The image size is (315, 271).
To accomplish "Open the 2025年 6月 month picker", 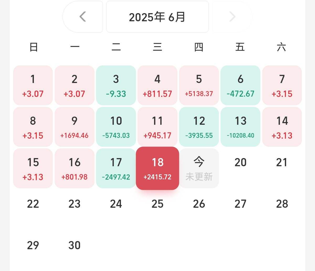I will (157, 17).
